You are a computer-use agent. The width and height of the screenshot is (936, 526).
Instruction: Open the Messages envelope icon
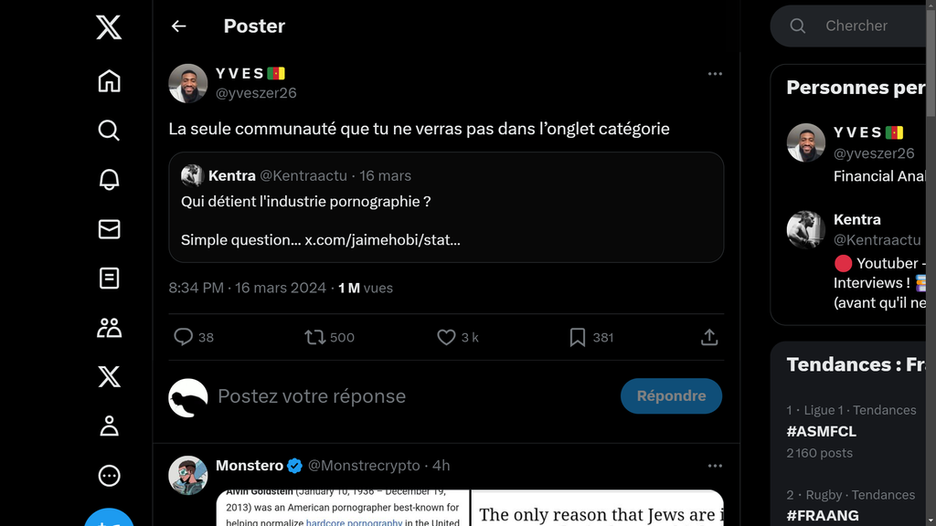tap(109, 229)
